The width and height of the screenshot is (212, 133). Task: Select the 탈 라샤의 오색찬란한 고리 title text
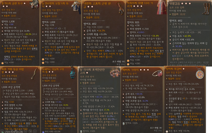point(92,71)
